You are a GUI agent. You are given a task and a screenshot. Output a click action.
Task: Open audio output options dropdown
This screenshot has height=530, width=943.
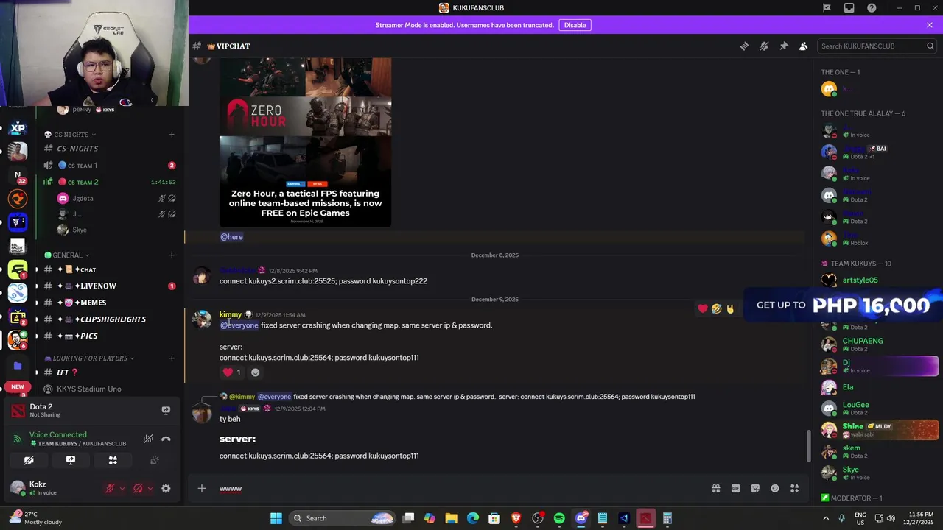pos(150,488)
